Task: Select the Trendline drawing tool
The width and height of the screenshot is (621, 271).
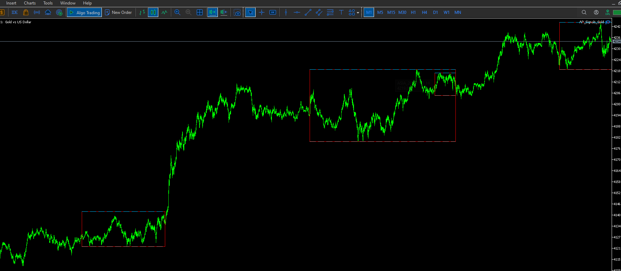Action: click(x=308, y=12)
